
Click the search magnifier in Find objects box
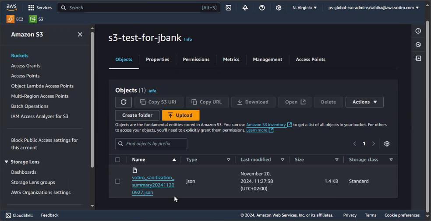coord(120,144)
